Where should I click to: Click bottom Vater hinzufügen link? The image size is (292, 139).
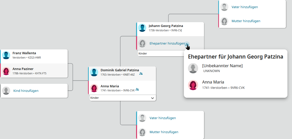point(163,118)
